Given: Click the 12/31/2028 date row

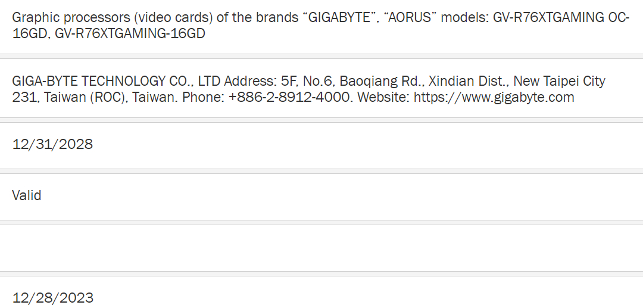Looking at the screenshot, I should pyautogui.click(x=52, y=144).
